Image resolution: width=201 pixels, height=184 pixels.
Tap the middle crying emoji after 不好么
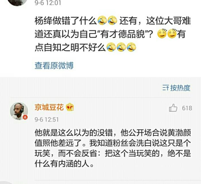tap(121, 47)
